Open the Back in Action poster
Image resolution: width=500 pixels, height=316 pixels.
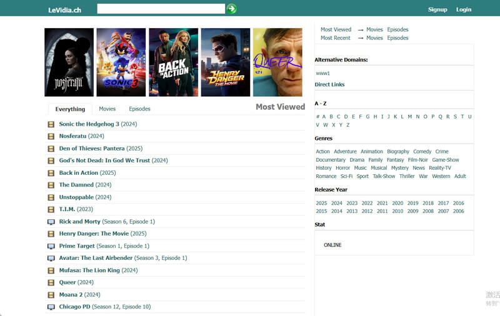(174, 62)
